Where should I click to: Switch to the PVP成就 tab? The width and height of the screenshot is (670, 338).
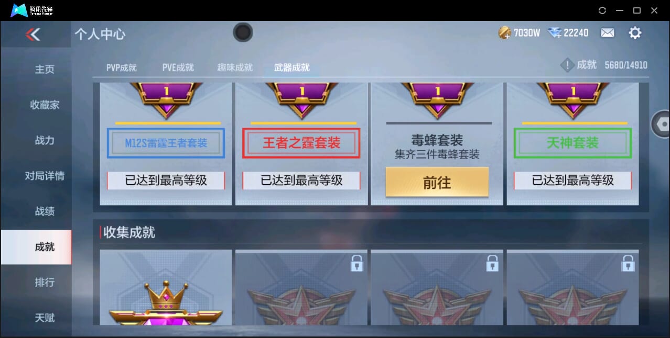[122, 67]
